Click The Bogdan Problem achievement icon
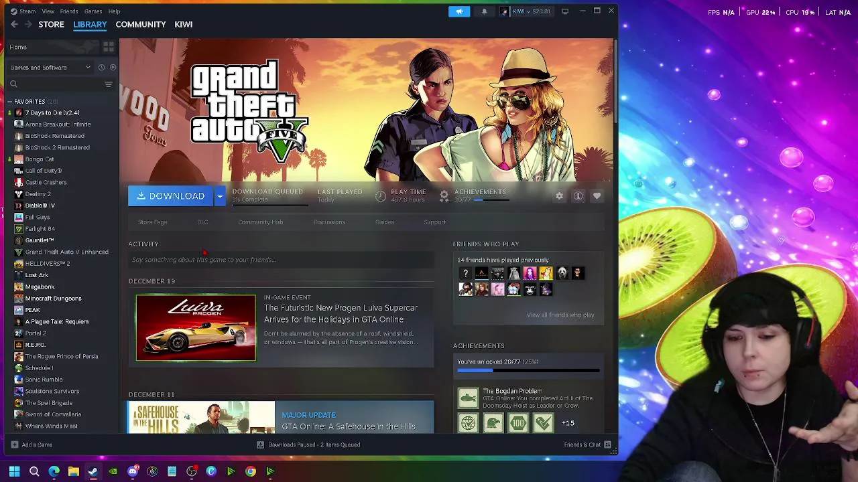The image size is (858, 482). tap(468, 398)
